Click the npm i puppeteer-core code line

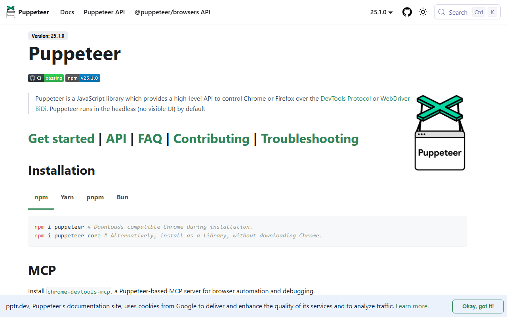(178, 235)
